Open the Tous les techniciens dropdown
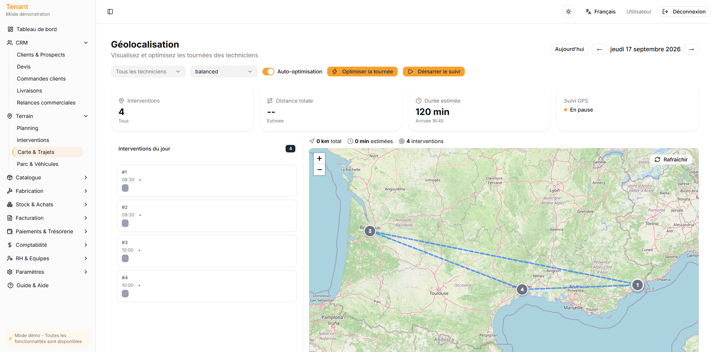 coord(148,72)
